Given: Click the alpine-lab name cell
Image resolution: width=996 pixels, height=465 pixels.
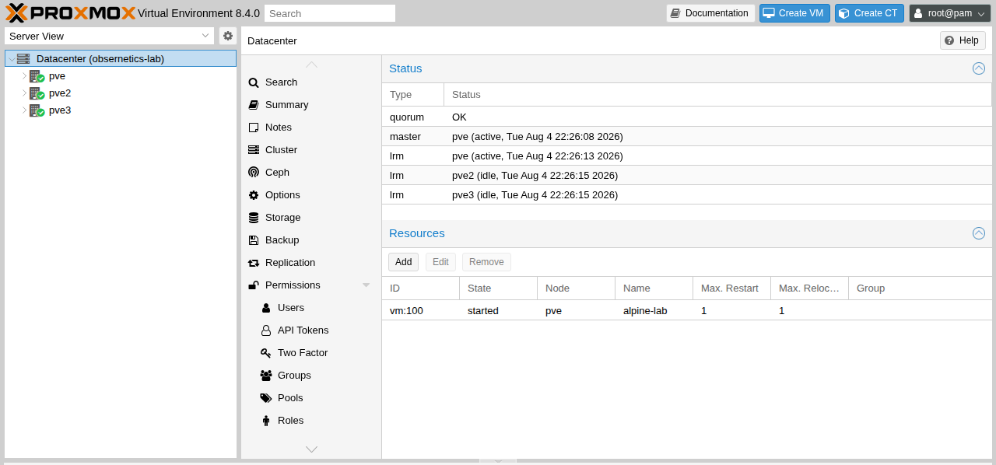Looking at the screenshot, I should (x=645, y=311).
